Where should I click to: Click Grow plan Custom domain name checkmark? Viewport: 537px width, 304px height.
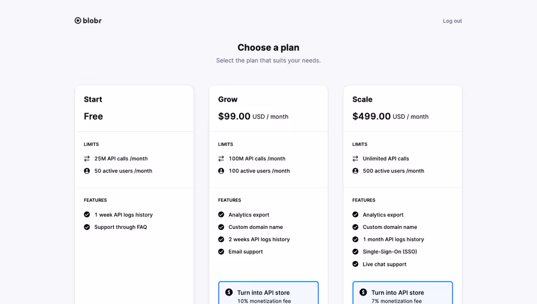tap(221, 227)
